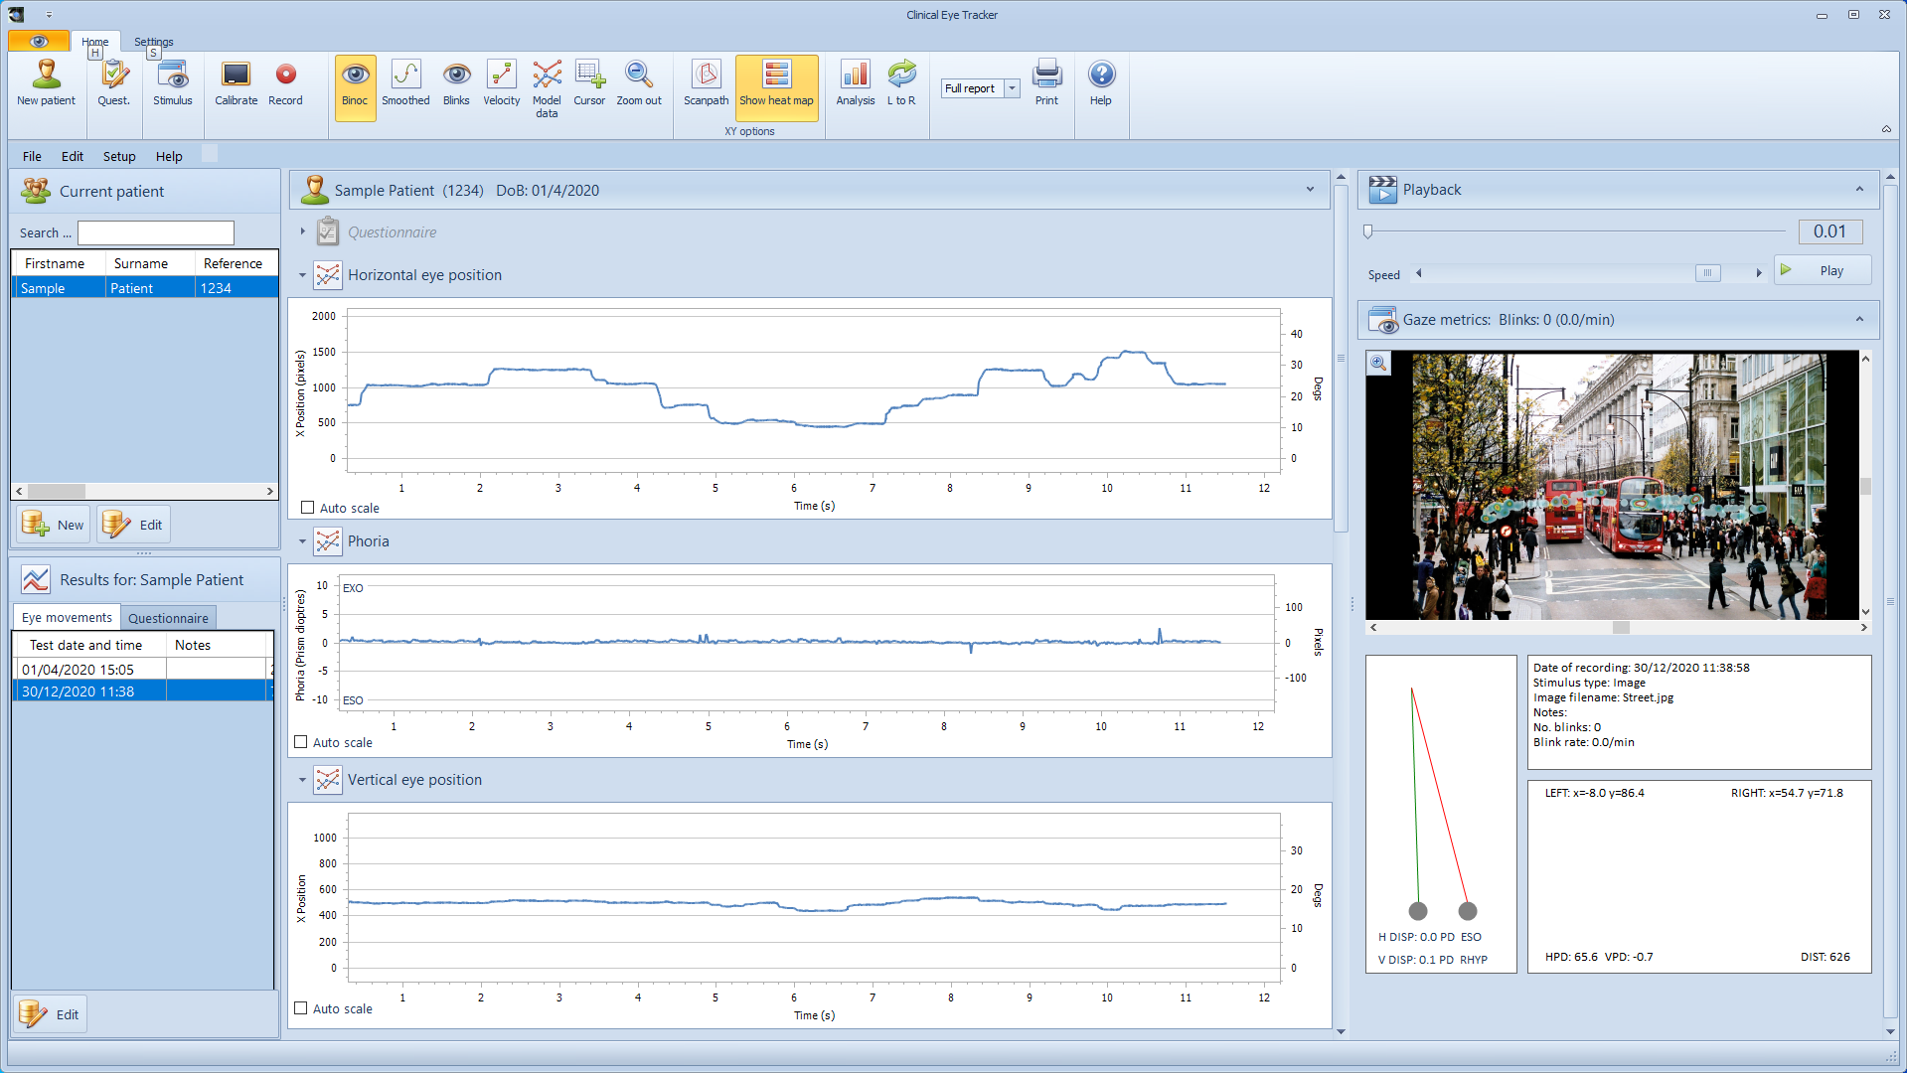Tick Auto scale under the Phoria chart
The width and height of the screenshot is (1907, 1073).
point(301,742)
